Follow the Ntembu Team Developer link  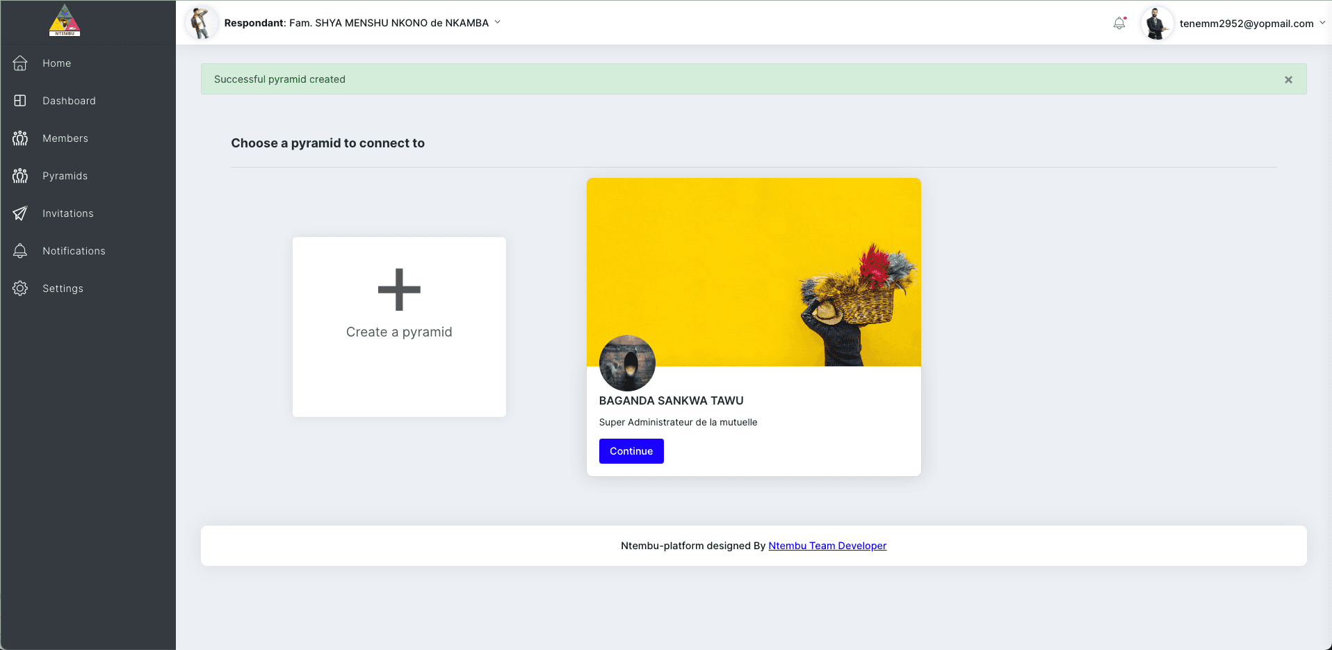pyautogui.click(x=827, y=546)
